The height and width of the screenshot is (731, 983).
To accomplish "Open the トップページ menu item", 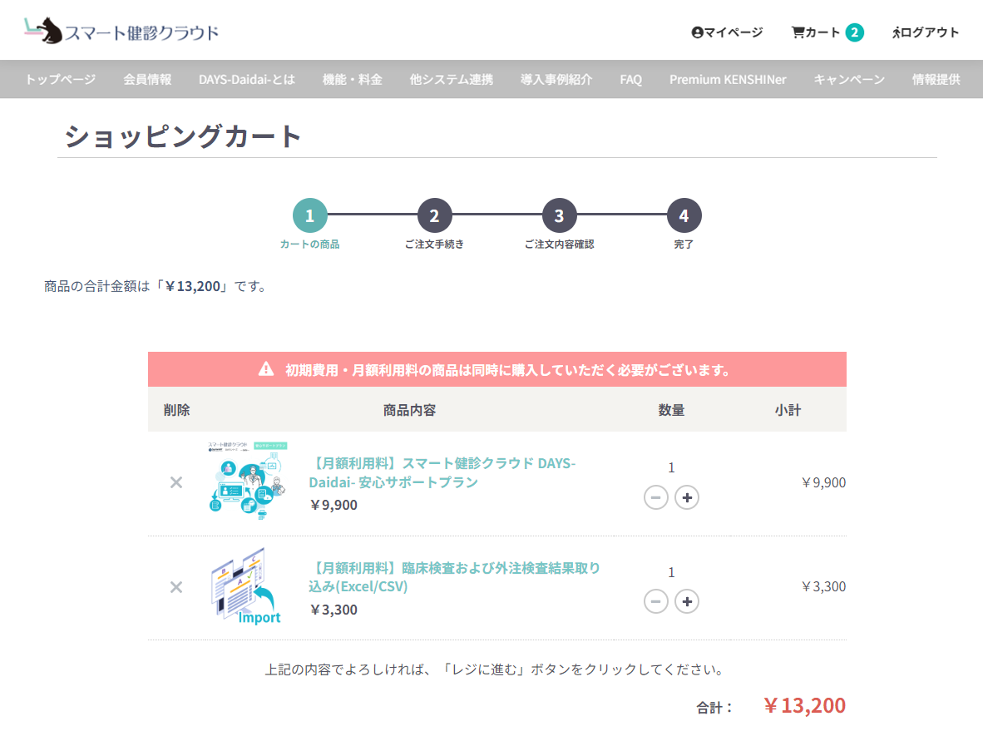I will point(60,80).
